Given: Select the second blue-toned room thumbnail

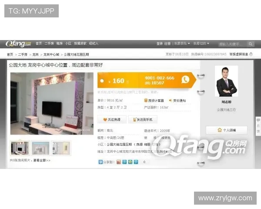Looking at the screenshot, I should (x=40, y=148).
